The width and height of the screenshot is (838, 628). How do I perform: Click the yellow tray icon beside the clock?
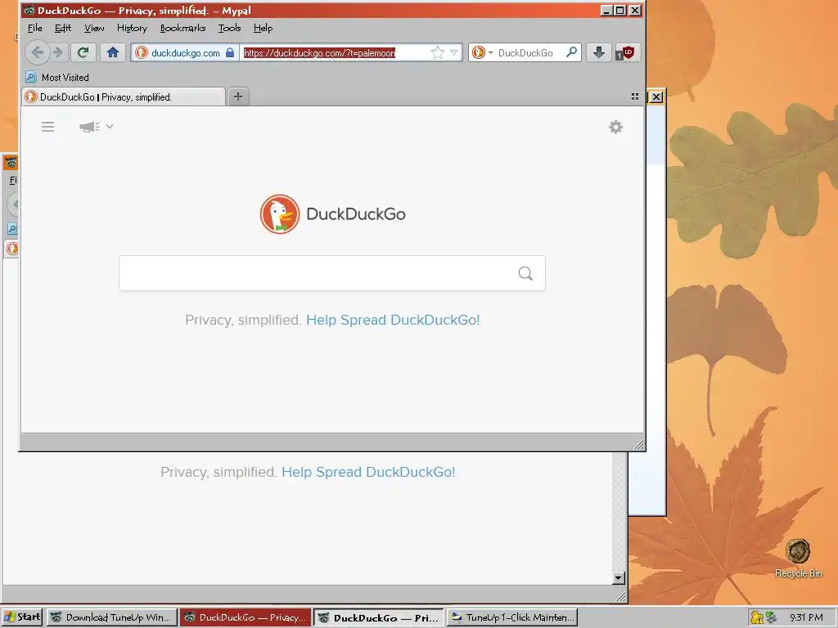click(756, 617)
